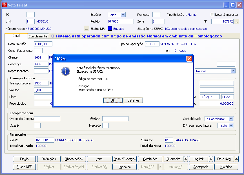Click the field showing 0,000000
Viewport: 244px width, 175px height.
tap(217, 104)
